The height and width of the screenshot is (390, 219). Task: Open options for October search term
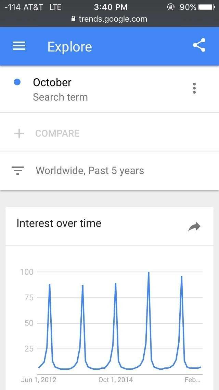point(194,88)
